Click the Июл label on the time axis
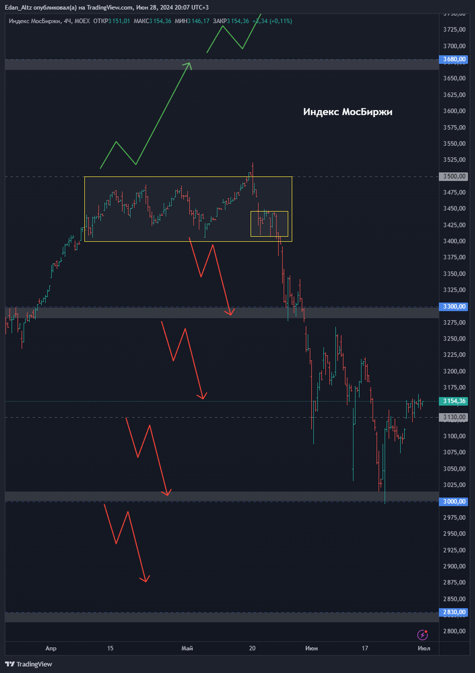Viewport: 475px width, 673px height. (424, 648)
